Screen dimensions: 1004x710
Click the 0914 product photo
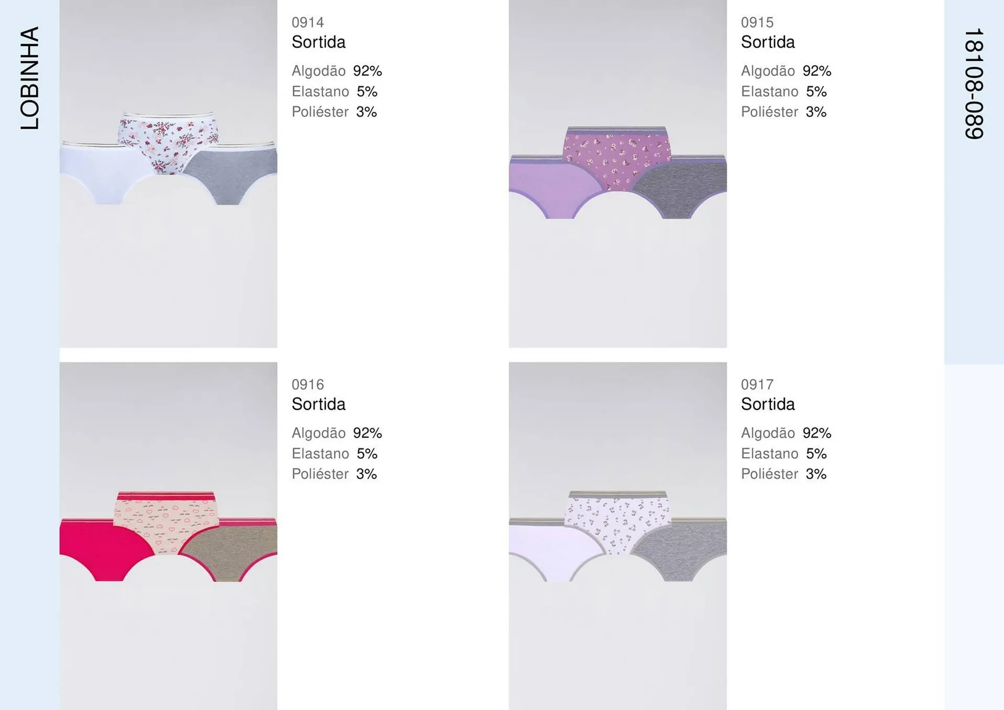point(168,174)
